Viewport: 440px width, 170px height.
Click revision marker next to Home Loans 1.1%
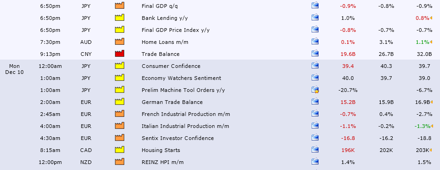click(x=431, y=42)
